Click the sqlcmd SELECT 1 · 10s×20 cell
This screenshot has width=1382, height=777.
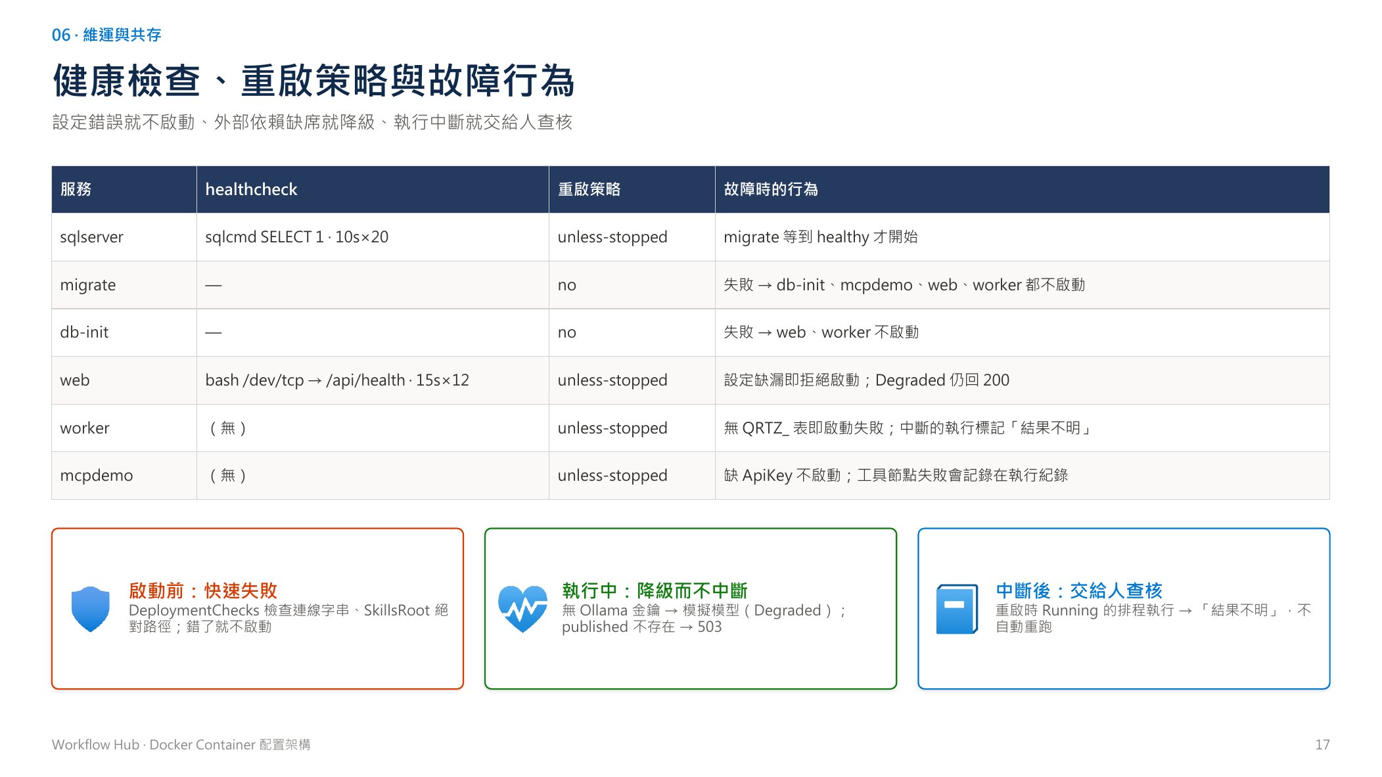pyautogui.click(x=373, y=237)
